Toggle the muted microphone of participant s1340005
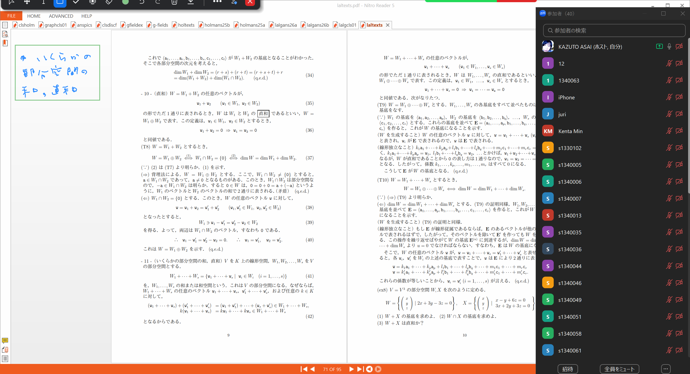The image size is (690, 374). [669, 165]
